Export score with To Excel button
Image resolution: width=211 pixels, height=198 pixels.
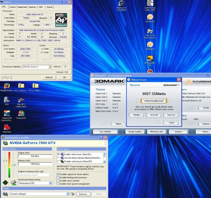(x=154, y=115)
